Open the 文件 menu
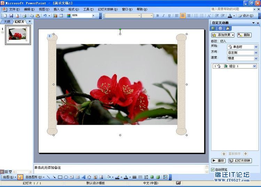This screenshot has height=187, width=261. click(x=14, y=9)
